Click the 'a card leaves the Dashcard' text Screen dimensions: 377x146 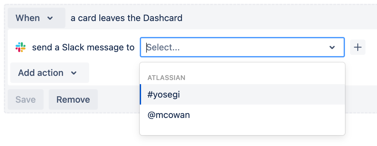pos(126,18)
